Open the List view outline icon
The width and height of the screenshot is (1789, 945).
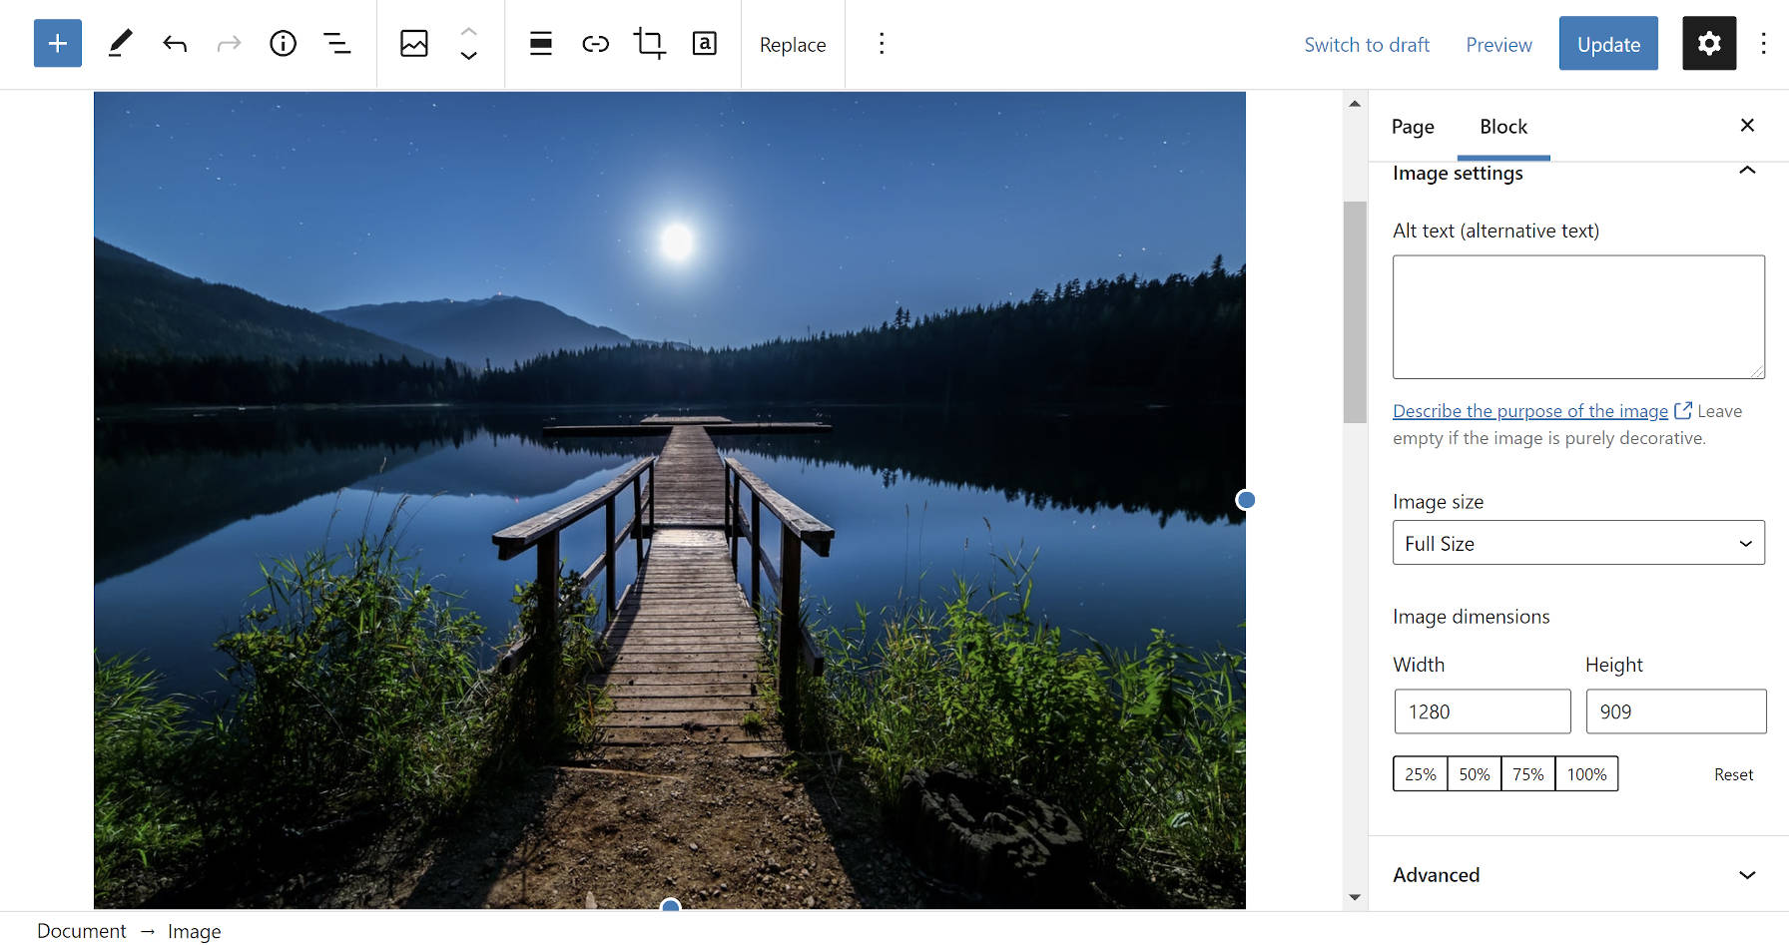click(x=337, y=44)
